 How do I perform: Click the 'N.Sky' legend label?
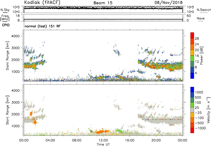tap(5, 10)
